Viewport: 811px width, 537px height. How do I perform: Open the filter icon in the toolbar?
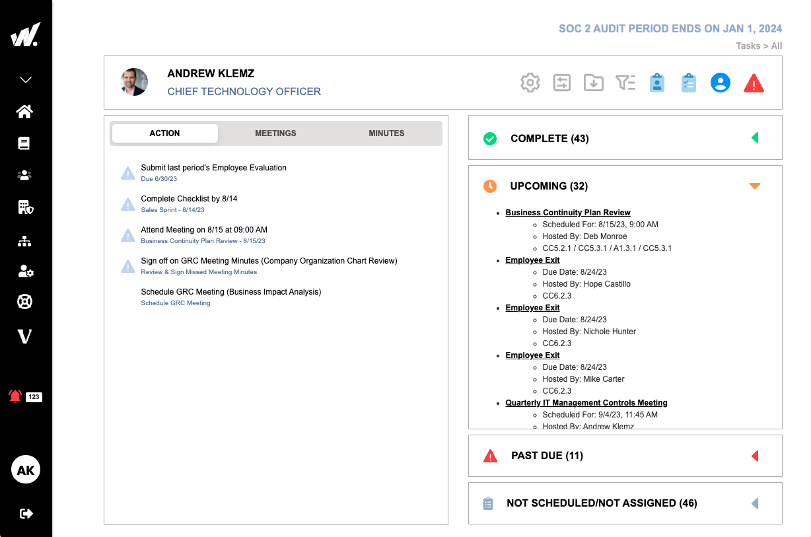625,83
